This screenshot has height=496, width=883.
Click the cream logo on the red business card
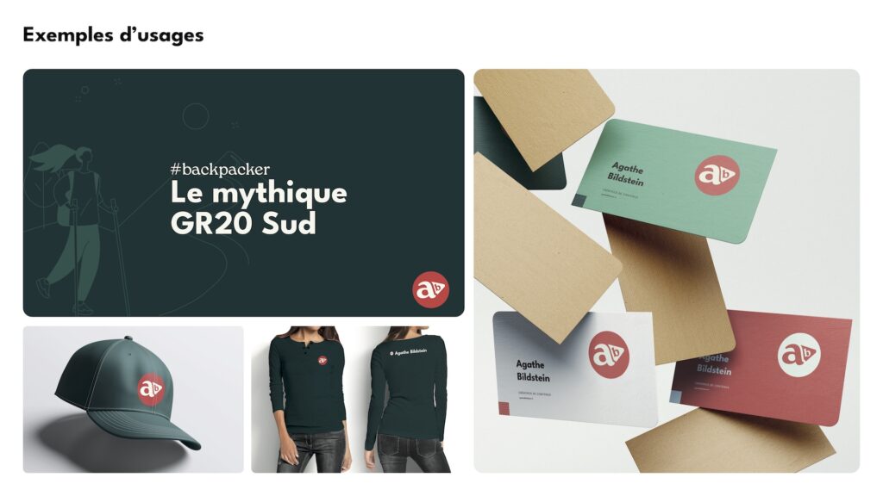[x=799, y=354]
